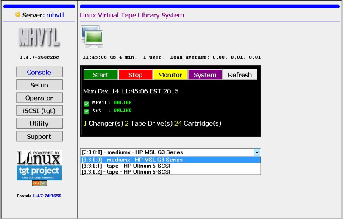Image resolution: width=343 pixels, height=219 pixels.
Task: Open the Utility section
Action: tap(39, 124)
